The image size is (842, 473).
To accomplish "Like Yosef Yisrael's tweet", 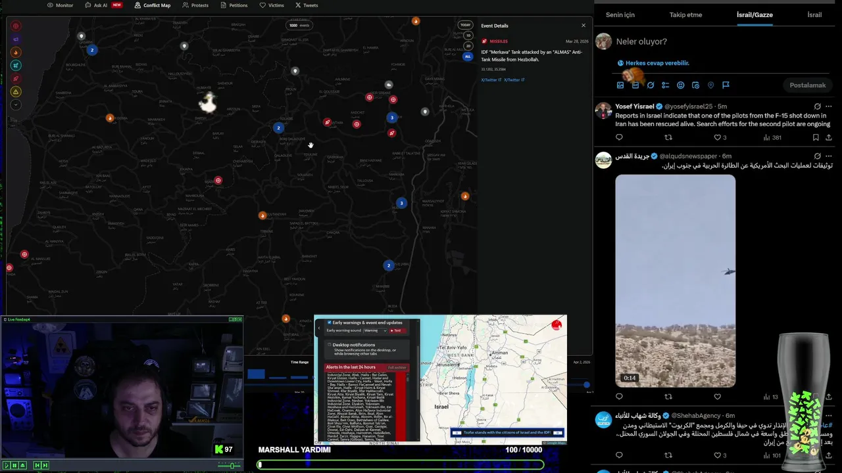I will (x=718, y=137).
